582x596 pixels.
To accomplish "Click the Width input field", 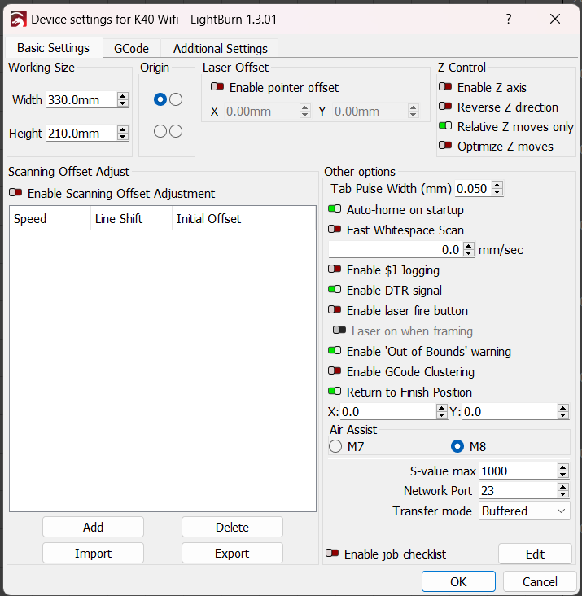I will coord(81,100).
